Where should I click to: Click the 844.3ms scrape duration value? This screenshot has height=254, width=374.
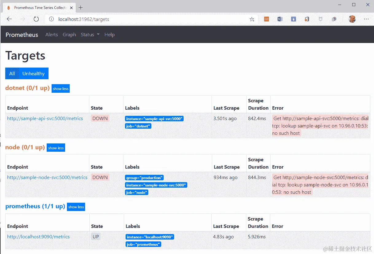click(x=257, y=177)
